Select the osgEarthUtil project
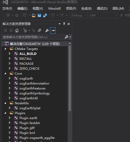Image resolution: width=130 pixels, height=142 pixels. [x=28, y=98]
